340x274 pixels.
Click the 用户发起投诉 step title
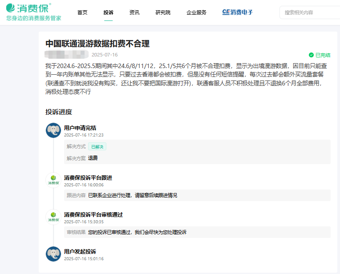80,251
